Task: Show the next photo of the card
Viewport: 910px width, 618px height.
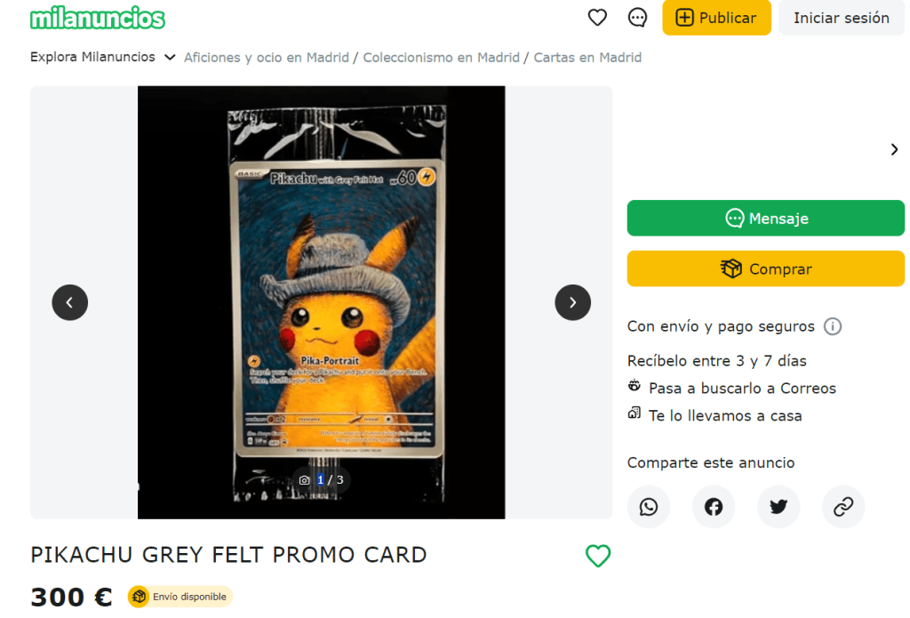Action: [x=572, y=302]
